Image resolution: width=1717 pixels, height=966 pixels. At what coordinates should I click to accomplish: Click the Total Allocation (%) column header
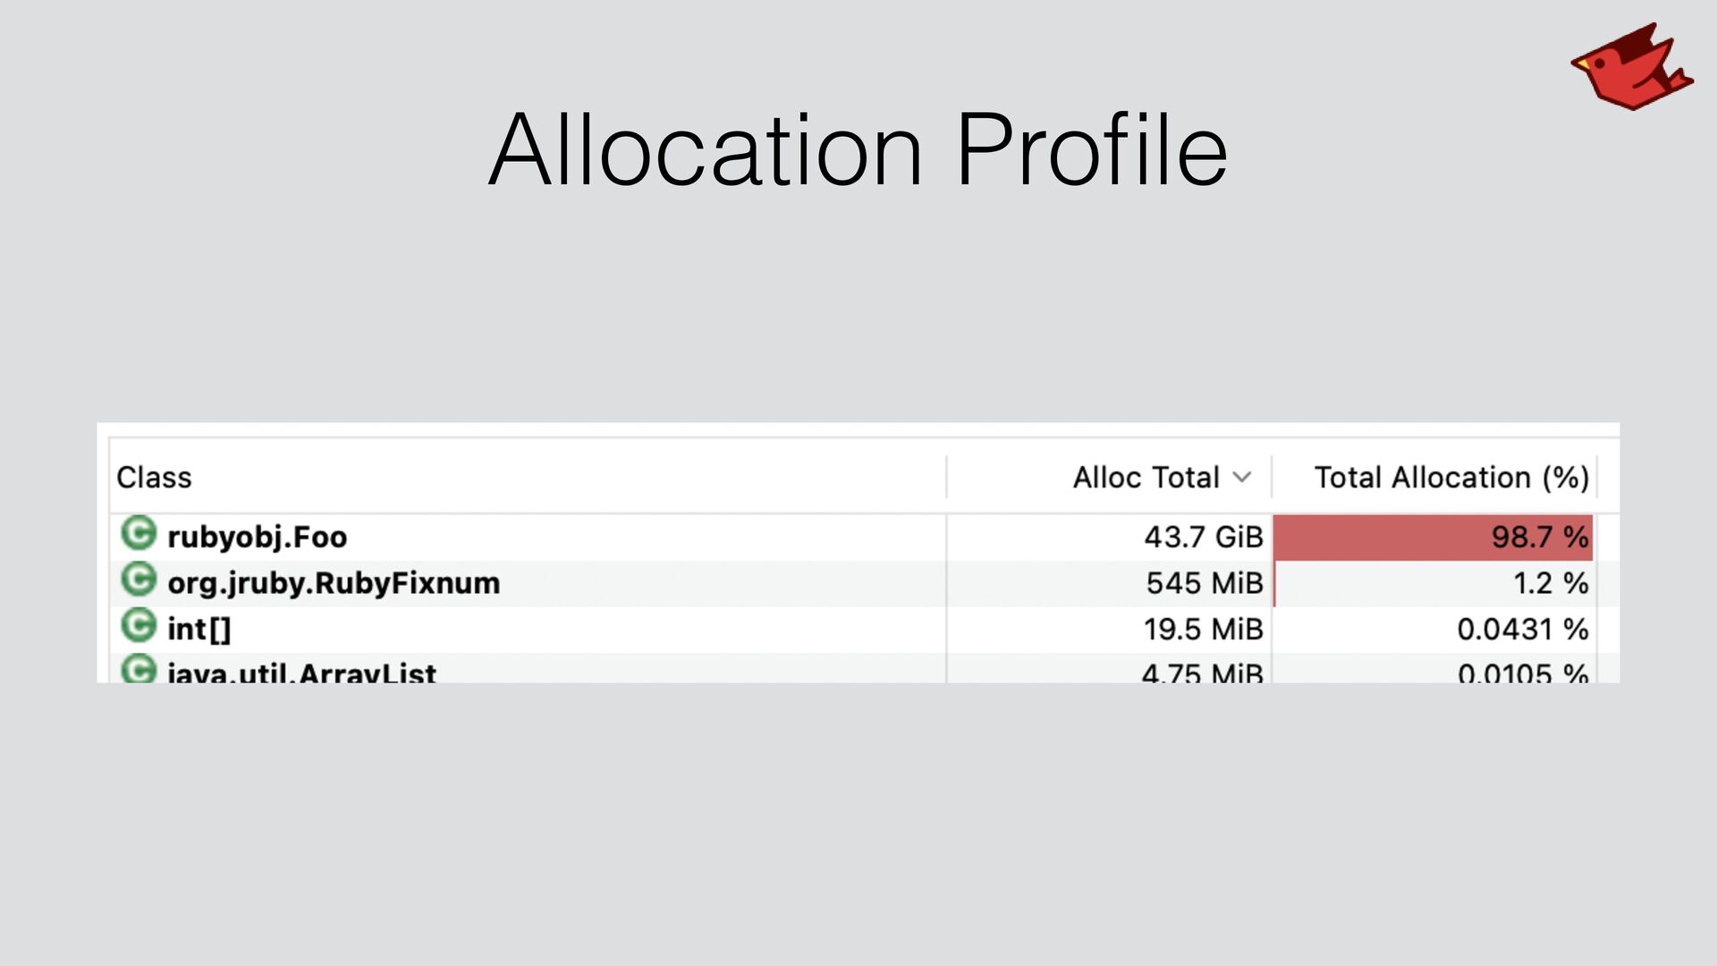click(x=1451, y=478)
